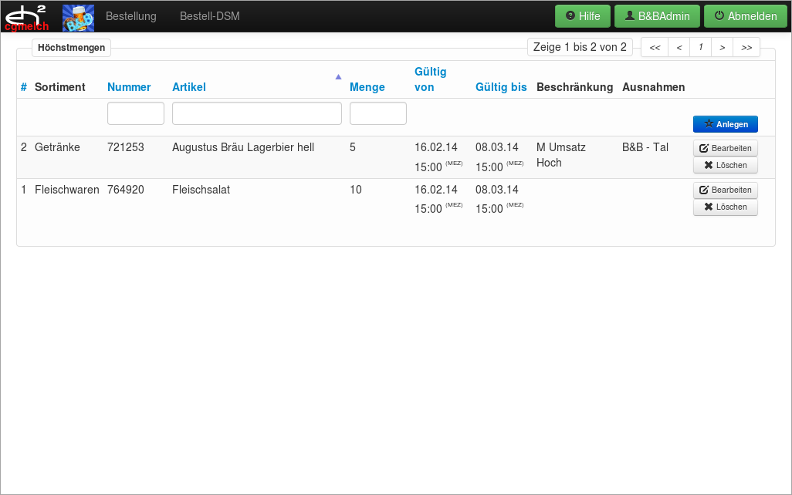Click the Hilfe help button
The height and width of the screenshot is (495, 792).
(583, 16)
